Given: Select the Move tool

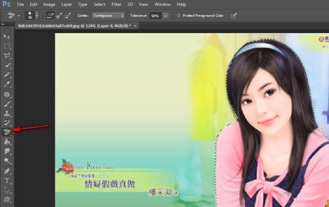Looking at the screenshot, I should [7, 36].
